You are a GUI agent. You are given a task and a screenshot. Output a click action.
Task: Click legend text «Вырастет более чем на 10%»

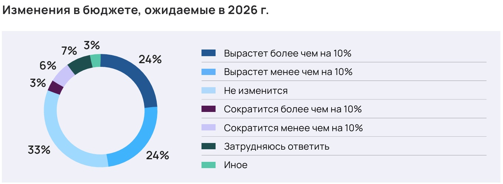pos(287,53)
